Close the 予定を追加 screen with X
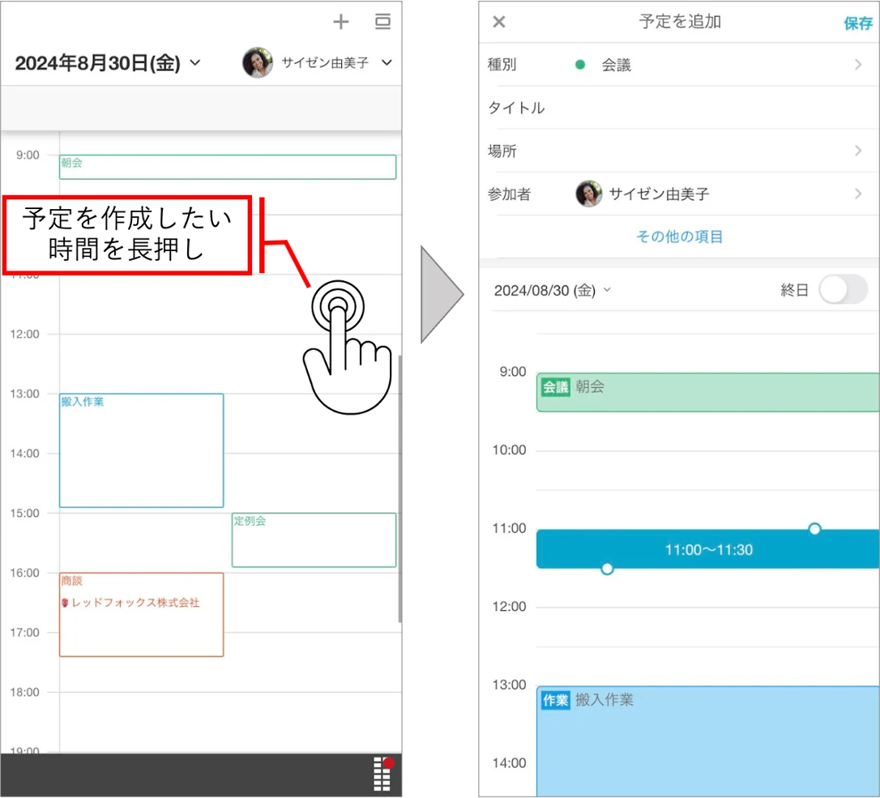 coord(499,22)
